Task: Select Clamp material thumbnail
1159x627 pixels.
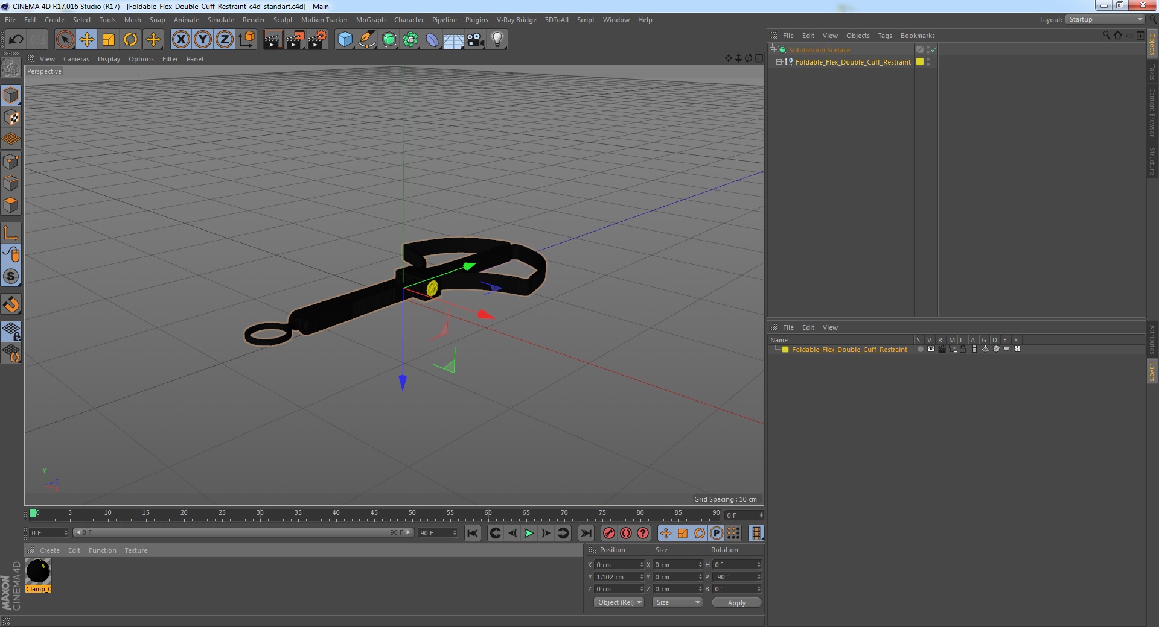Action: click(38, 571)
